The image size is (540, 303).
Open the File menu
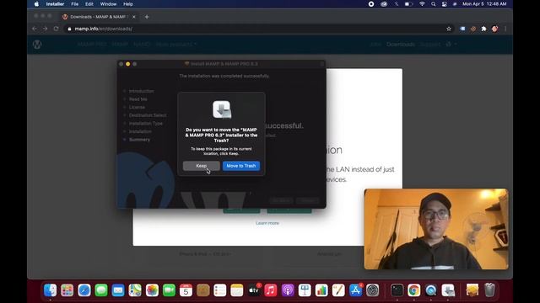coord(75,4)
